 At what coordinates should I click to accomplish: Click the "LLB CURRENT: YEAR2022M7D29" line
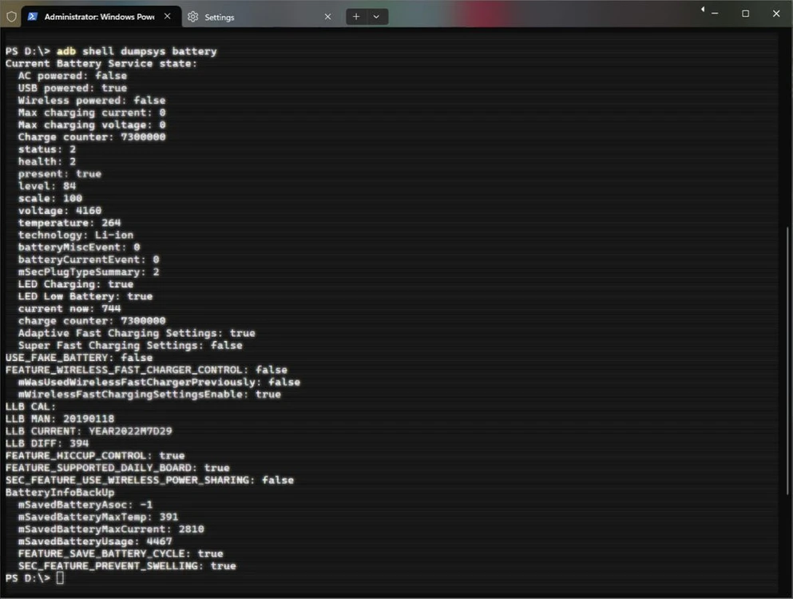(89, 431)
